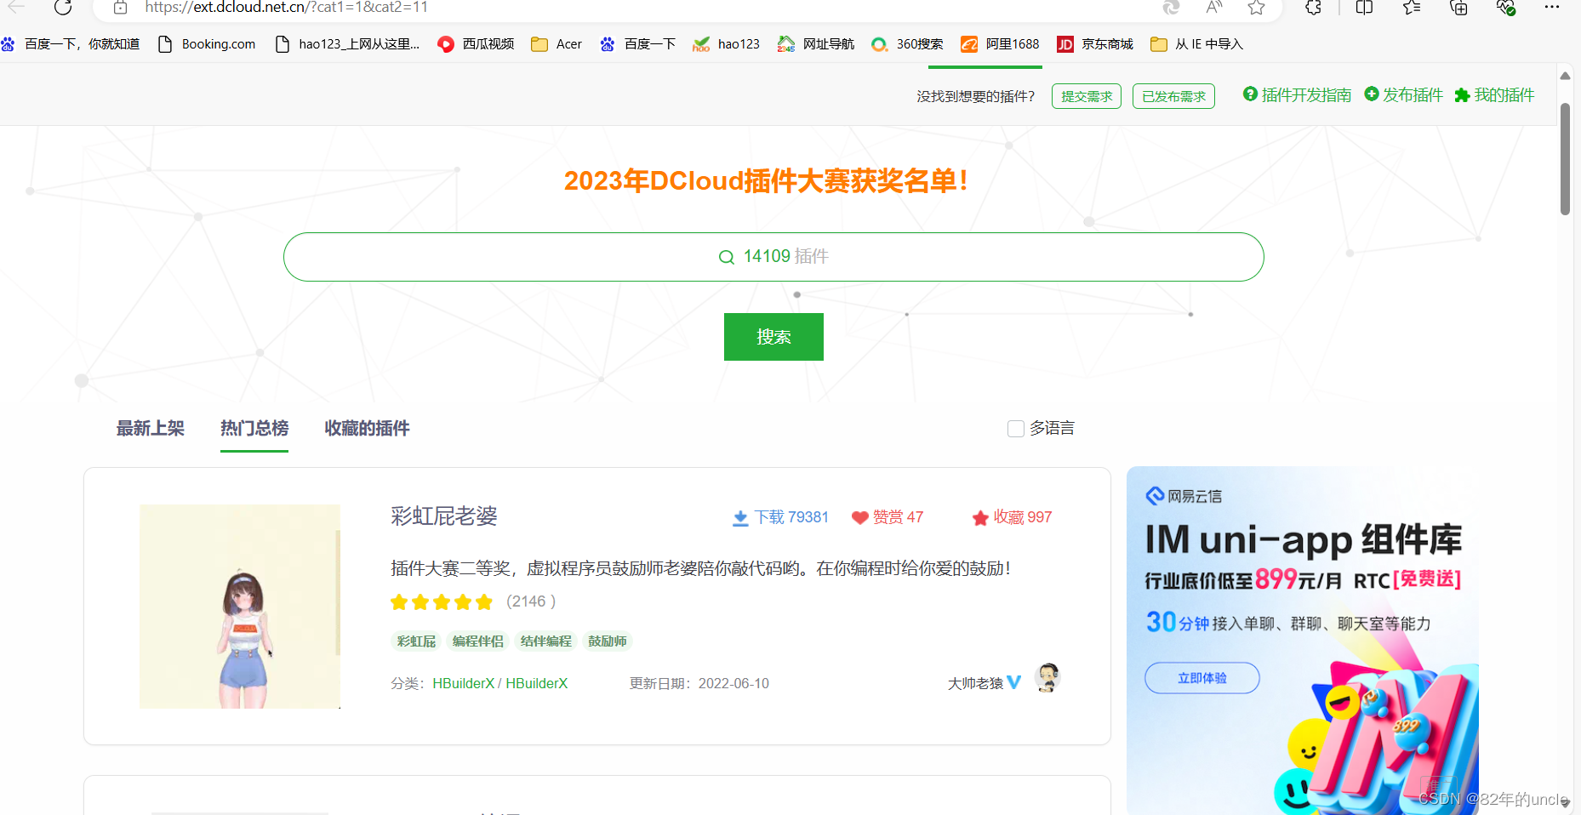Click the 发布插件 plus icon
1581x815 pixels.
tap(1372, 95)
